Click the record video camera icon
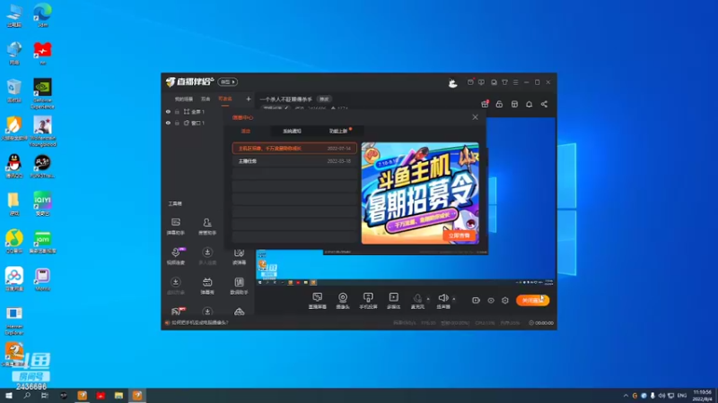Screen dimensions: 718x403 point(476,300)
